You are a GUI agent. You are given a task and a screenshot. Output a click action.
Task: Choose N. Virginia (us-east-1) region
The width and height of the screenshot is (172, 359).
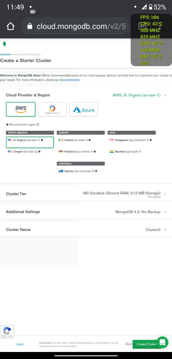tap(30, 142)
